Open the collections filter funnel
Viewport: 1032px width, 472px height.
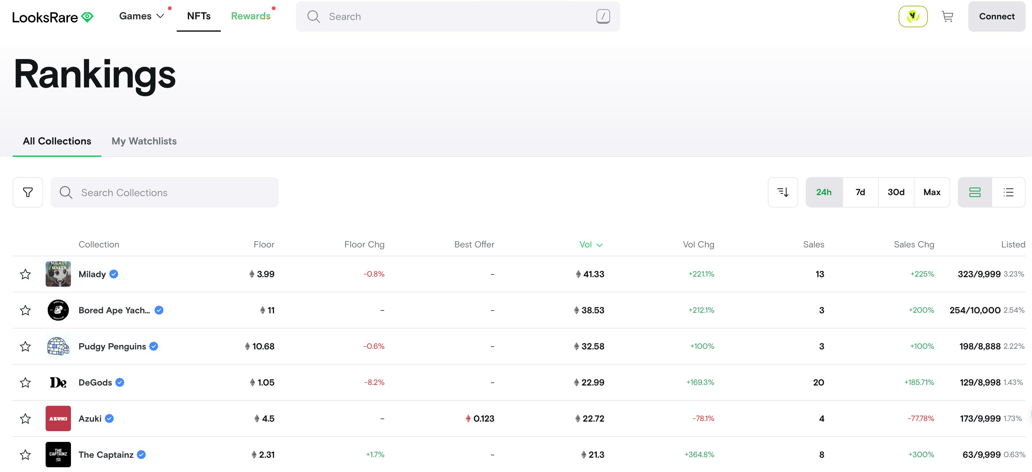[28, 192]
